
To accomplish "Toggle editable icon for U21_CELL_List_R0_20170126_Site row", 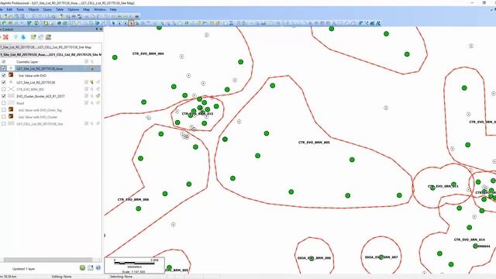I will pos(86,123).
